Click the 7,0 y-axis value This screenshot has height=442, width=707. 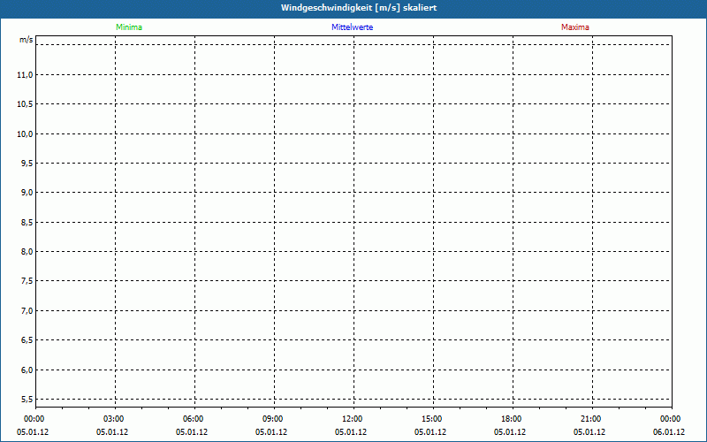click(x=27, y=311)
